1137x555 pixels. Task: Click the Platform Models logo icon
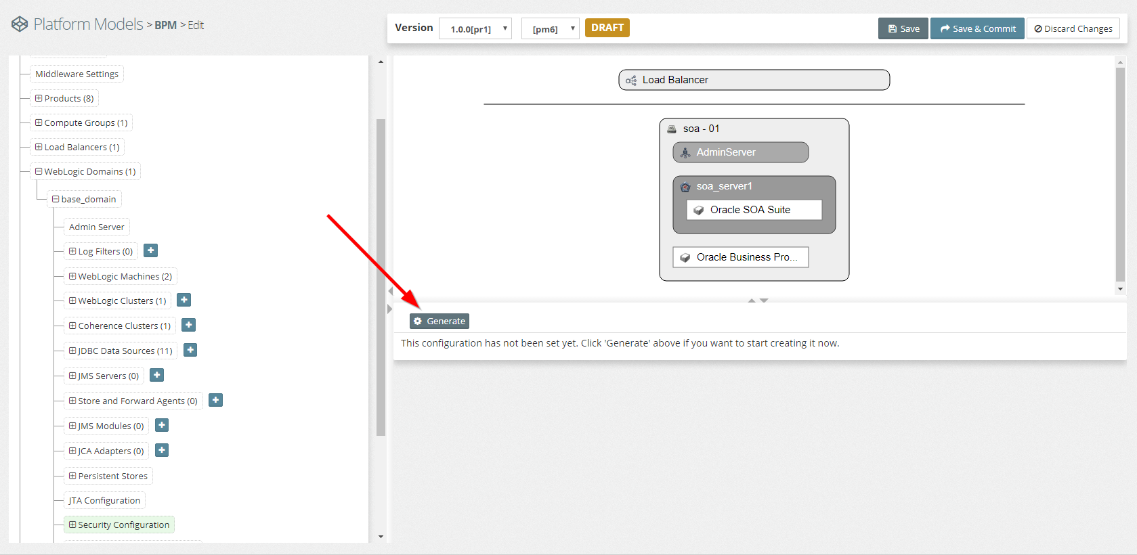[x=20, y=24]
